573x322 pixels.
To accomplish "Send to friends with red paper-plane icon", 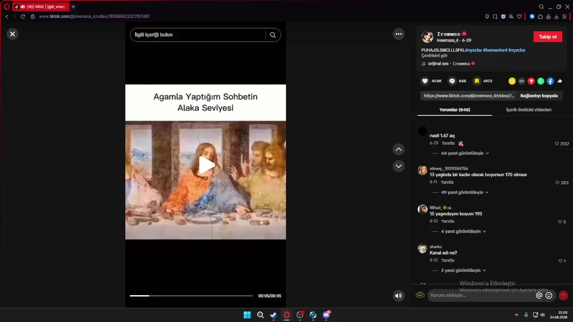I will pos(531,81).
